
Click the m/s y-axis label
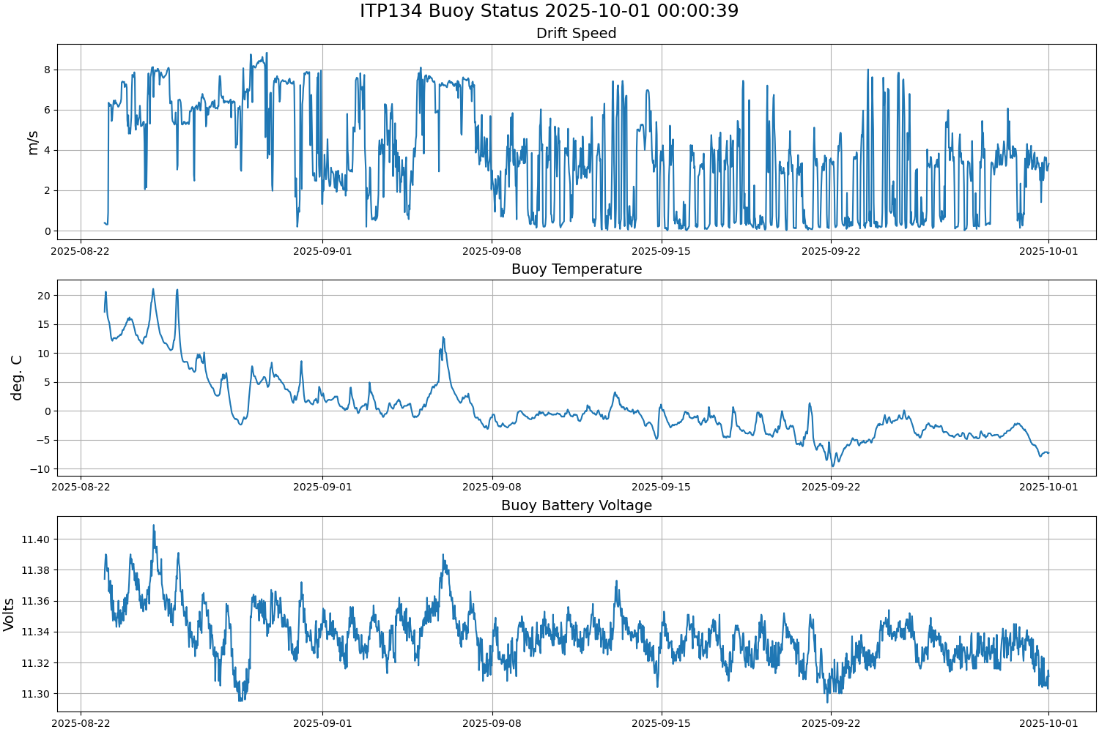pyautogui.click(x=32, y=143)
